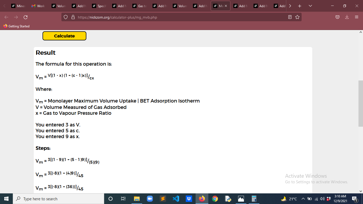
Task: Open Dropbox from the taskbar
Action: point(189,199)
